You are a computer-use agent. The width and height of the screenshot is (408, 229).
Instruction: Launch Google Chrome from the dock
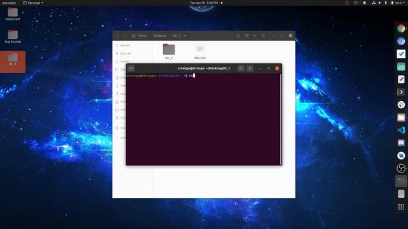coord(401,28)
